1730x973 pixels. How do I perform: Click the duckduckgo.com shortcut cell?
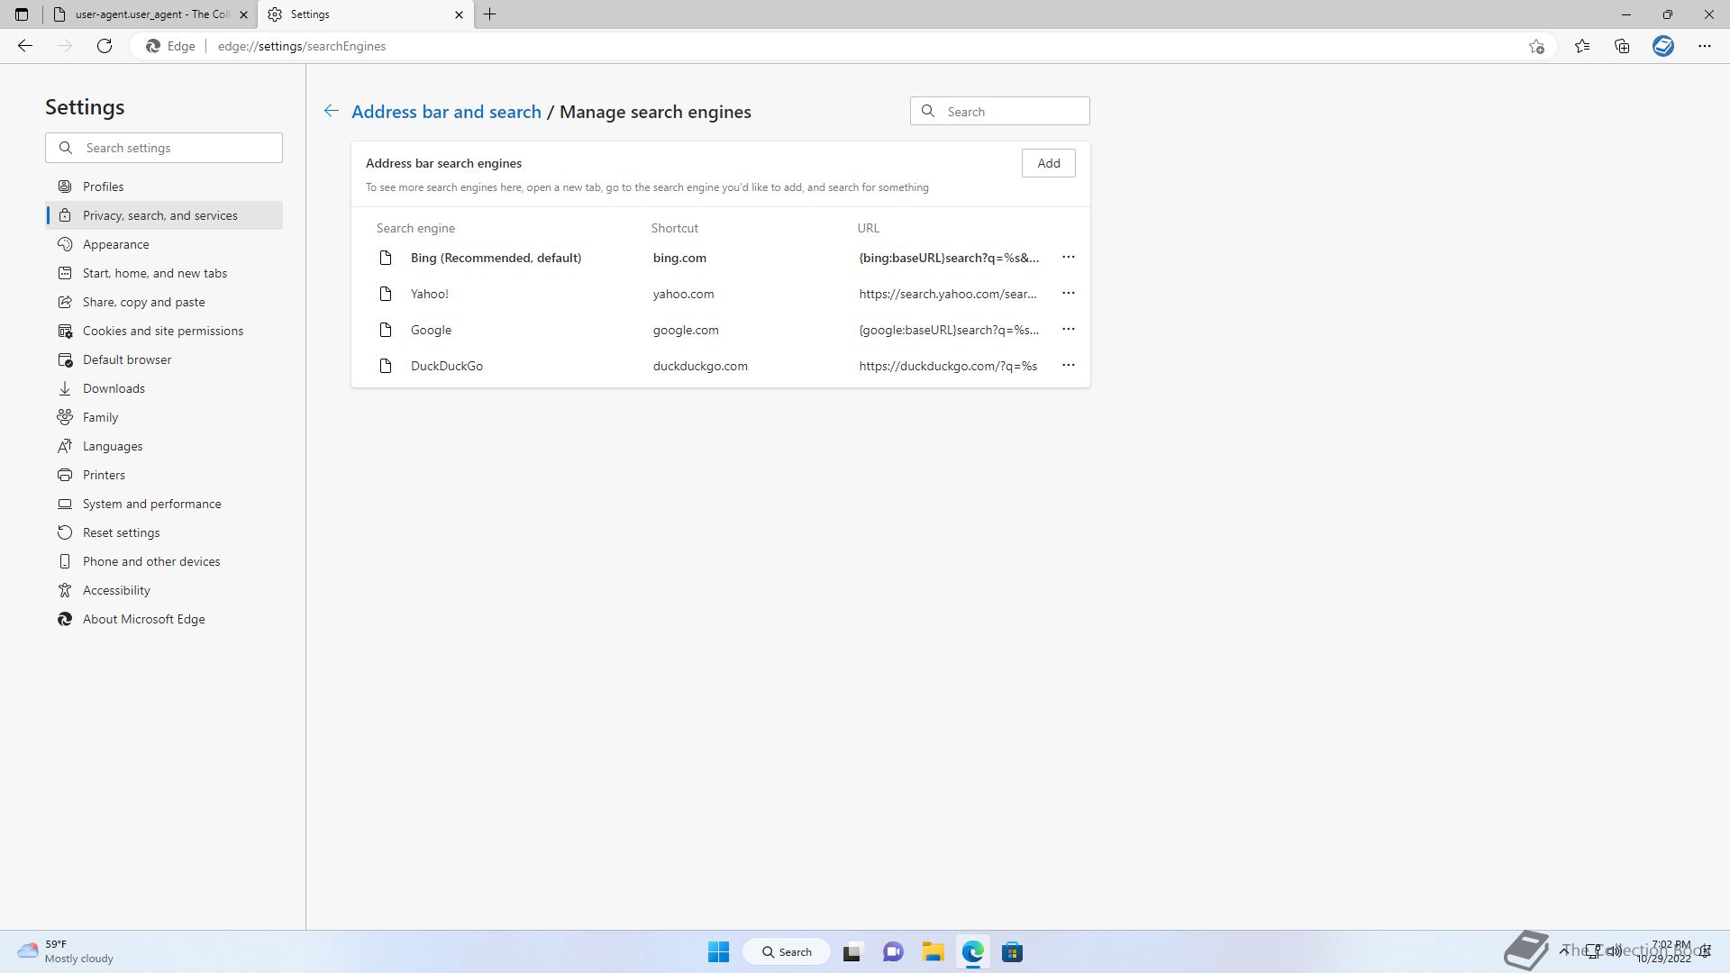pos(700,366)
